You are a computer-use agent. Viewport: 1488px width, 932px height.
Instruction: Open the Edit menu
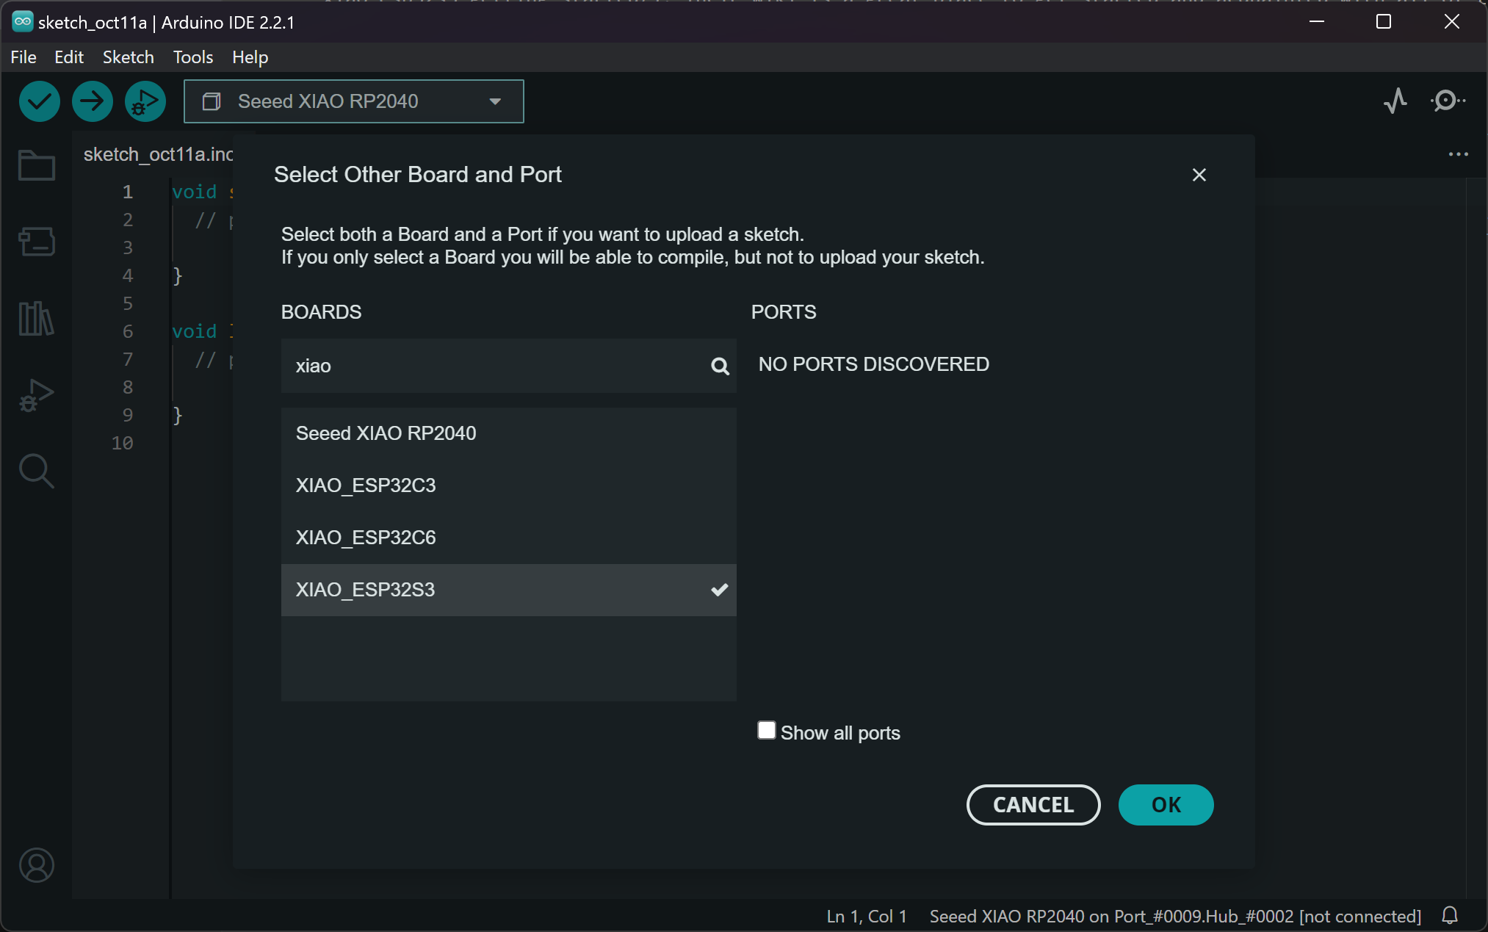click(x=69, y=57)
